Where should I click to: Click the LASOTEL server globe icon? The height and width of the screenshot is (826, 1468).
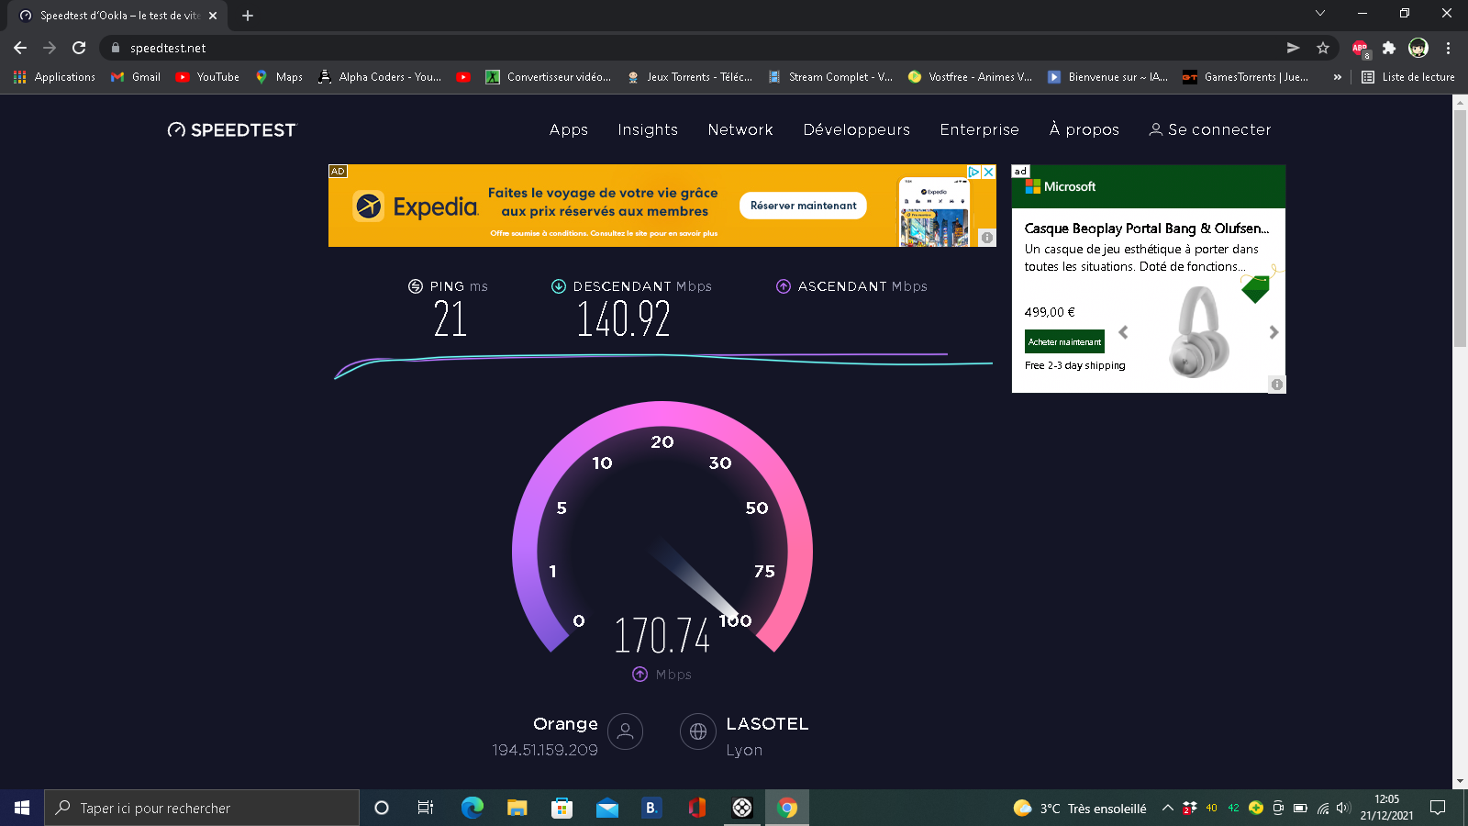[698, 731]
